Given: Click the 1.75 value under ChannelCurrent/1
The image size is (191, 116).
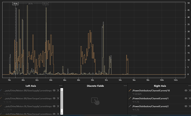Looking at the screenshot, I should [x=137, y=102].
